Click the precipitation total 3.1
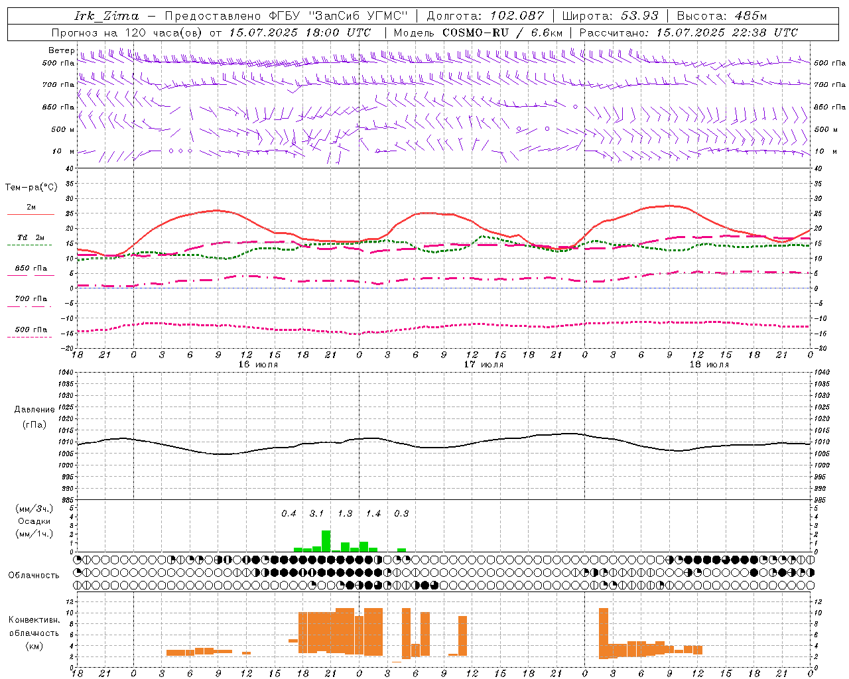Screen dimensions: 849x679 [316, 514]
